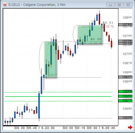135x133 pixels.
Task: Click the chart app icon in title bar
Action: [x=5, y=5]
